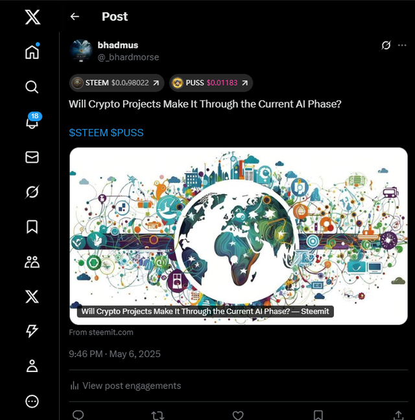Open the Home feed icon
The height and width of the screenshot is (420, 415).
tap(32, 51)
